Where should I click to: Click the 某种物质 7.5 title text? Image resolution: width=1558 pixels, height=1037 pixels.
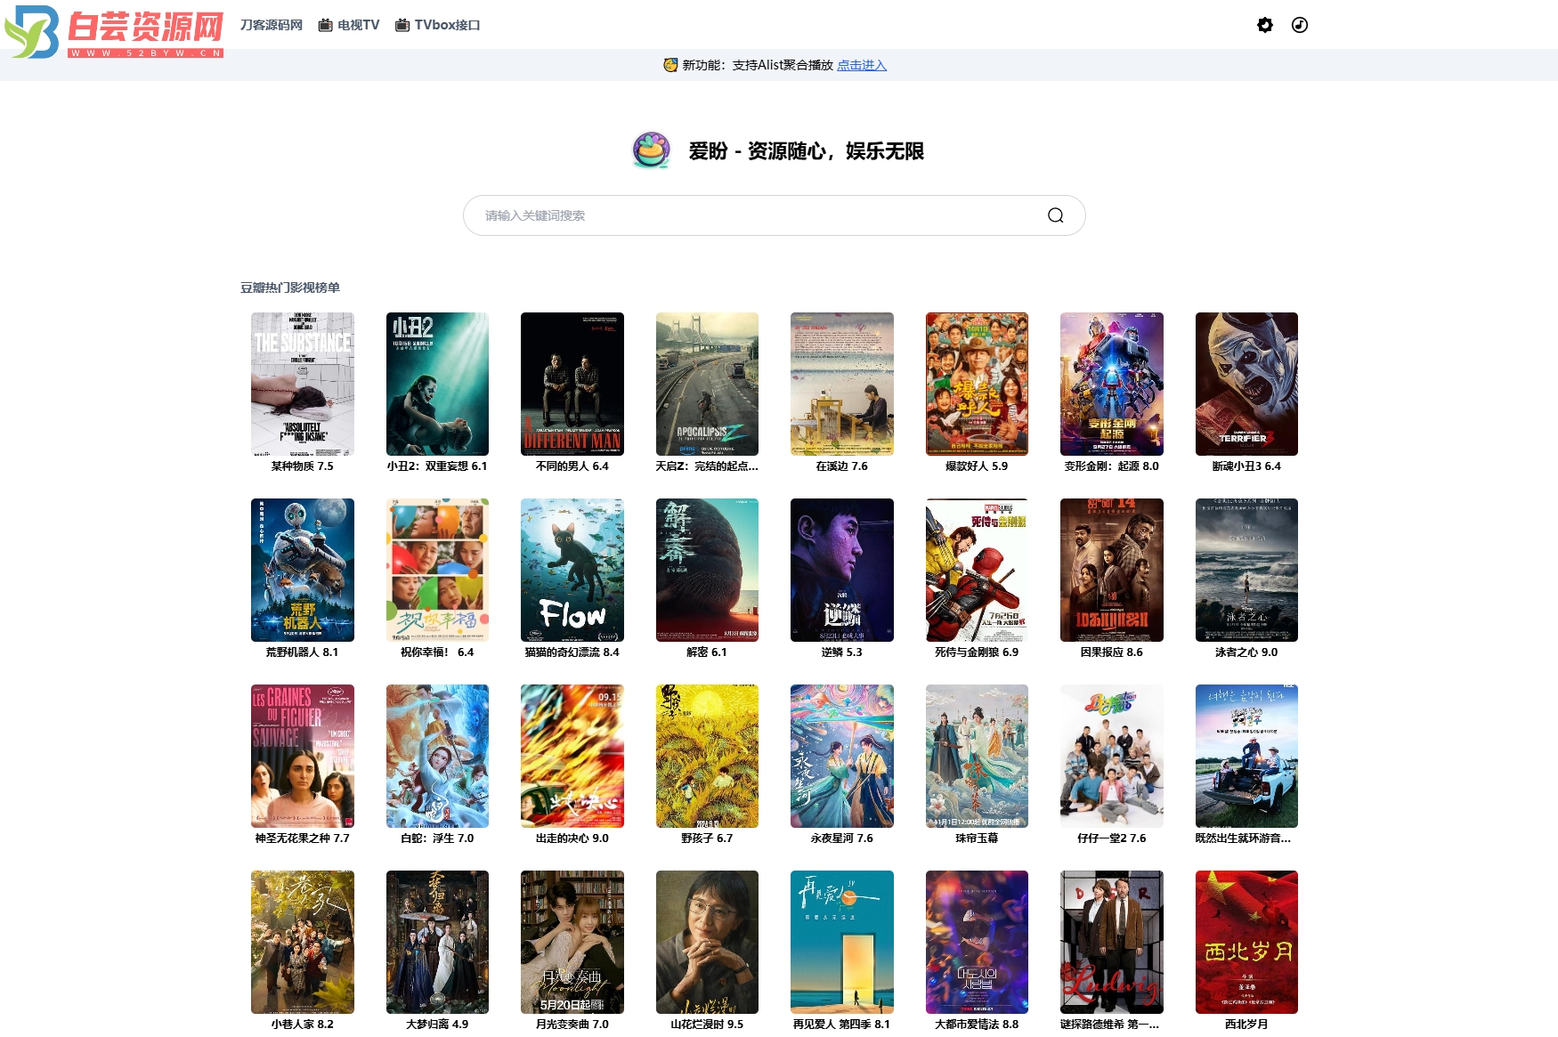tap(303, 466)
